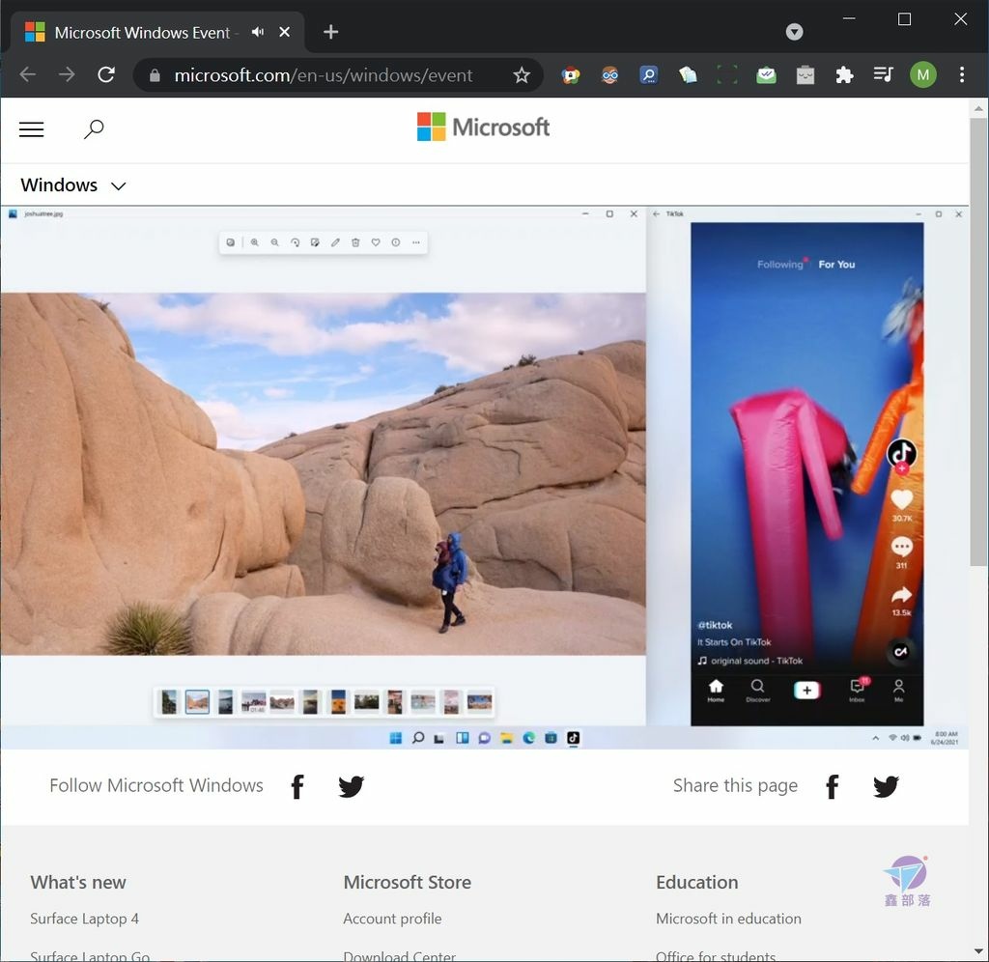The image size is (989, 962).
Task: Click the rotate icon in Photos toolbar
Action: 295,242
